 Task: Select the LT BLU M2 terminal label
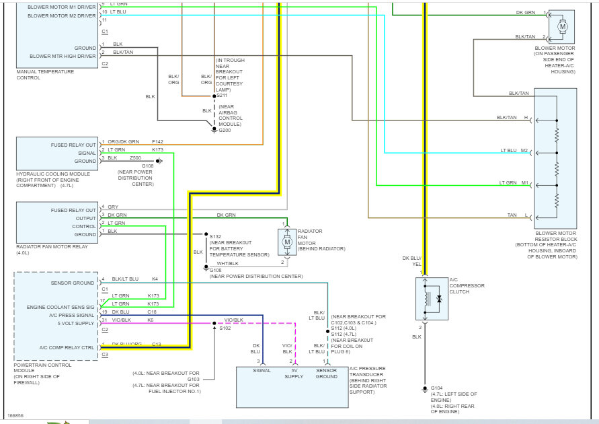click(x=514, y=150)
